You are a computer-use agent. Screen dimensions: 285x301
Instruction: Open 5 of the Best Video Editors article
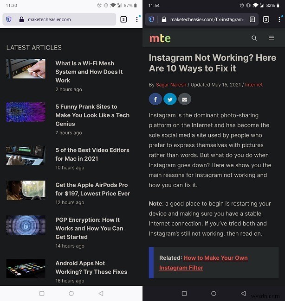coord(92,154)
